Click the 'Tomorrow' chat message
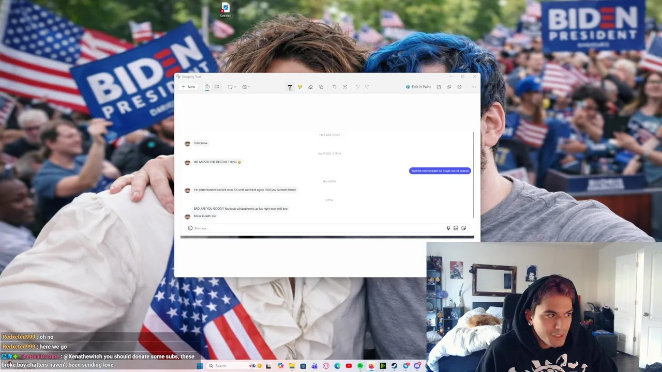Screen dimensions: 662x372 (201, 143)
